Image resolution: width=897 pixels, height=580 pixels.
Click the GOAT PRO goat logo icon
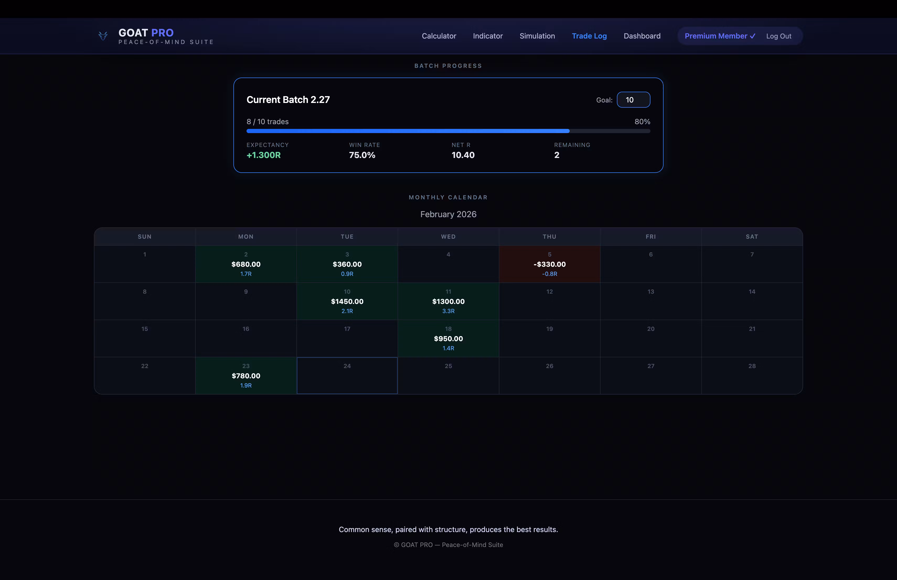pyautogui.click(x=103, y=36)
